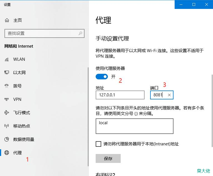Click the search magnifier icon
This screenshot has height=176, width=213.
coord(80,33)
